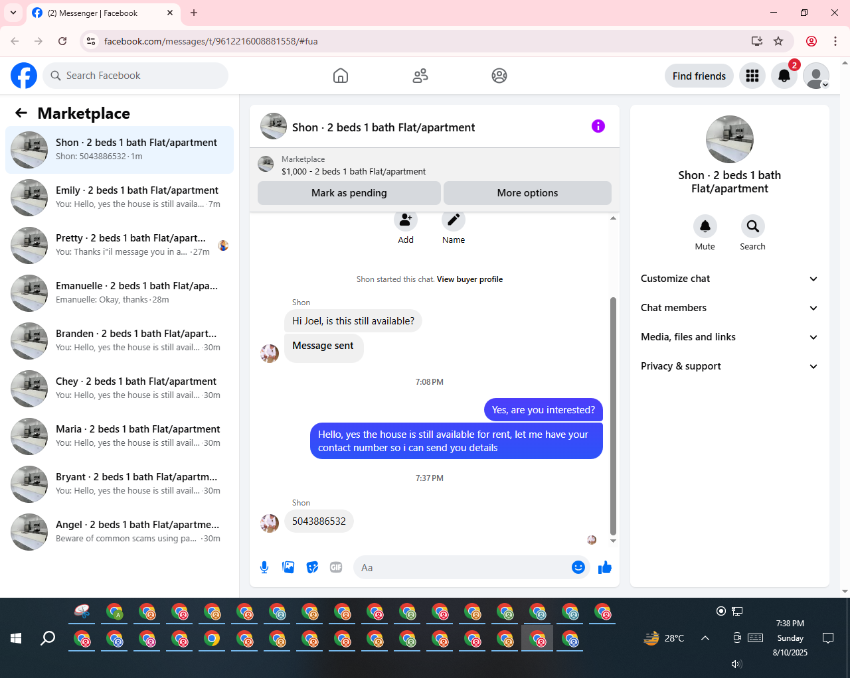The image size is (850, 678).
Task: Open the conversation with Pretty
Action: pyautogui.click(x=120, y=245)
